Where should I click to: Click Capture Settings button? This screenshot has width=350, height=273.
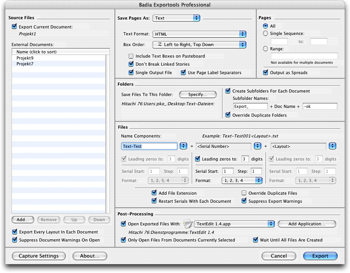39,256
